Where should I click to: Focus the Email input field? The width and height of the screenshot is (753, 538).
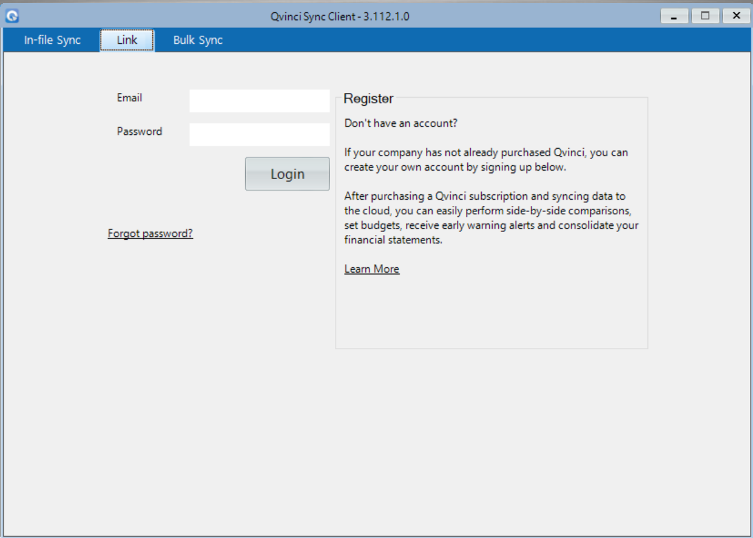(x=260, y=101)
